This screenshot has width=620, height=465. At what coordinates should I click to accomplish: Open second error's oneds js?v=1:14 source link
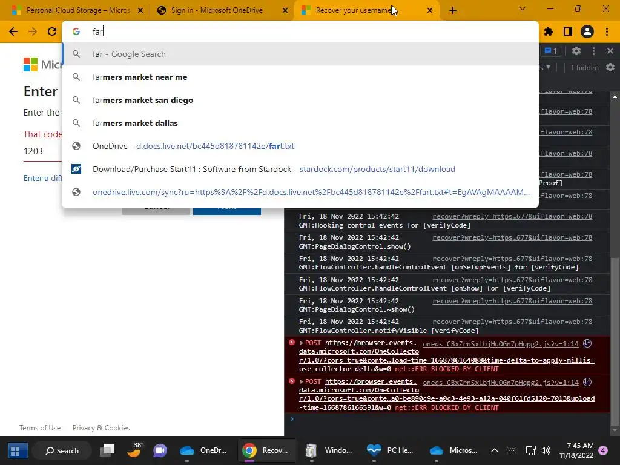click(501, 383)
